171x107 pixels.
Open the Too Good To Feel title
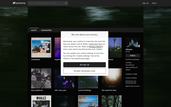[109, 90]
